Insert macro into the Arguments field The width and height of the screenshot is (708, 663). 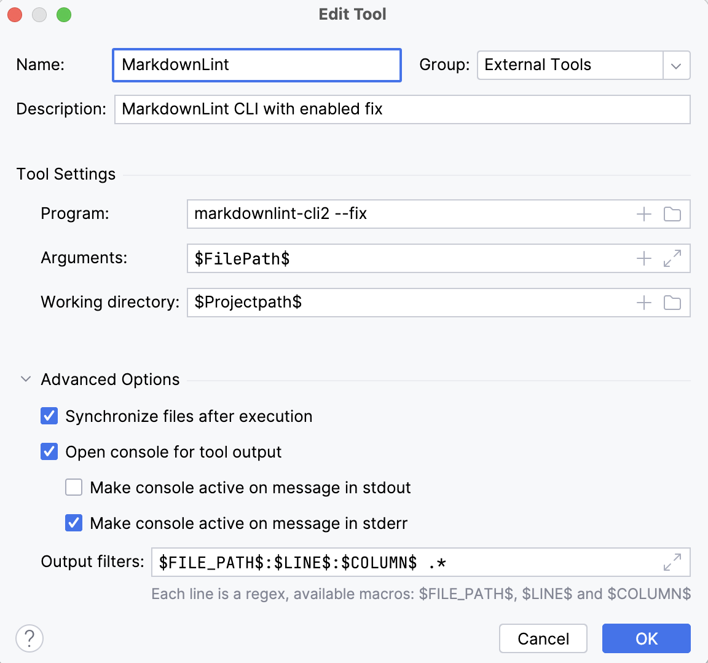pos(643,258)
